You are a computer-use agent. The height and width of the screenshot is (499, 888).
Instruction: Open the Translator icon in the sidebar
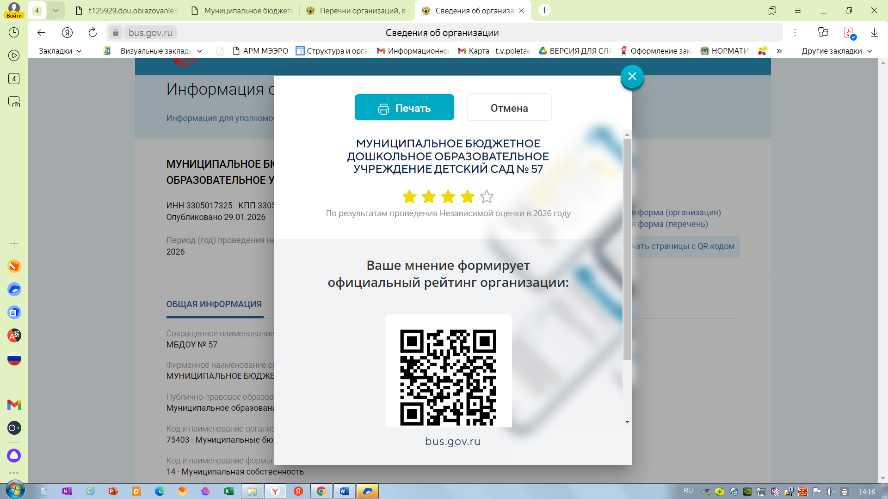pos(14,336)
